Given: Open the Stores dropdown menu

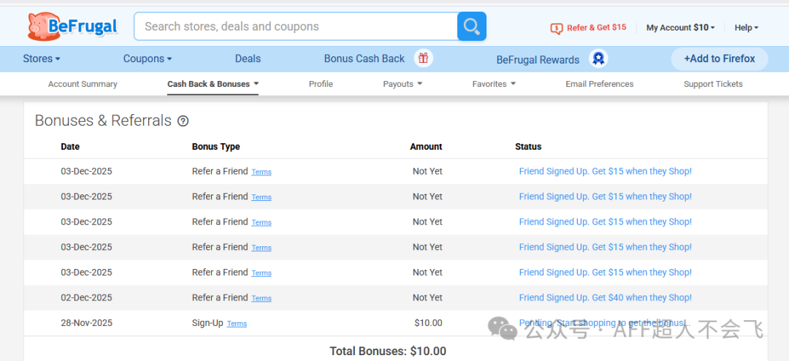Looking at the screenshot, I should point(42,58).
